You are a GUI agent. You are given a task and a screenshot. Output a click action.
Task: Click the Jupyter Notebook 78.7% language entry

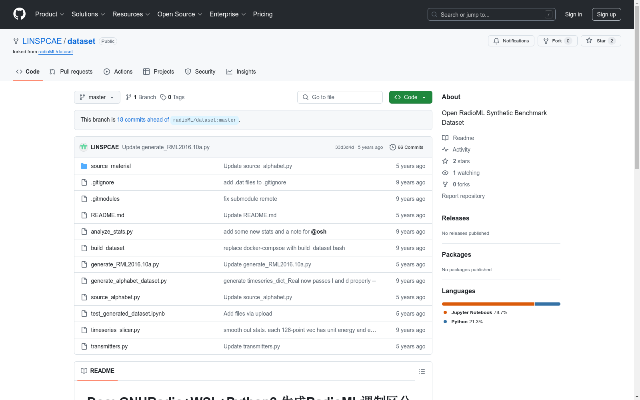tap(475, 312)
